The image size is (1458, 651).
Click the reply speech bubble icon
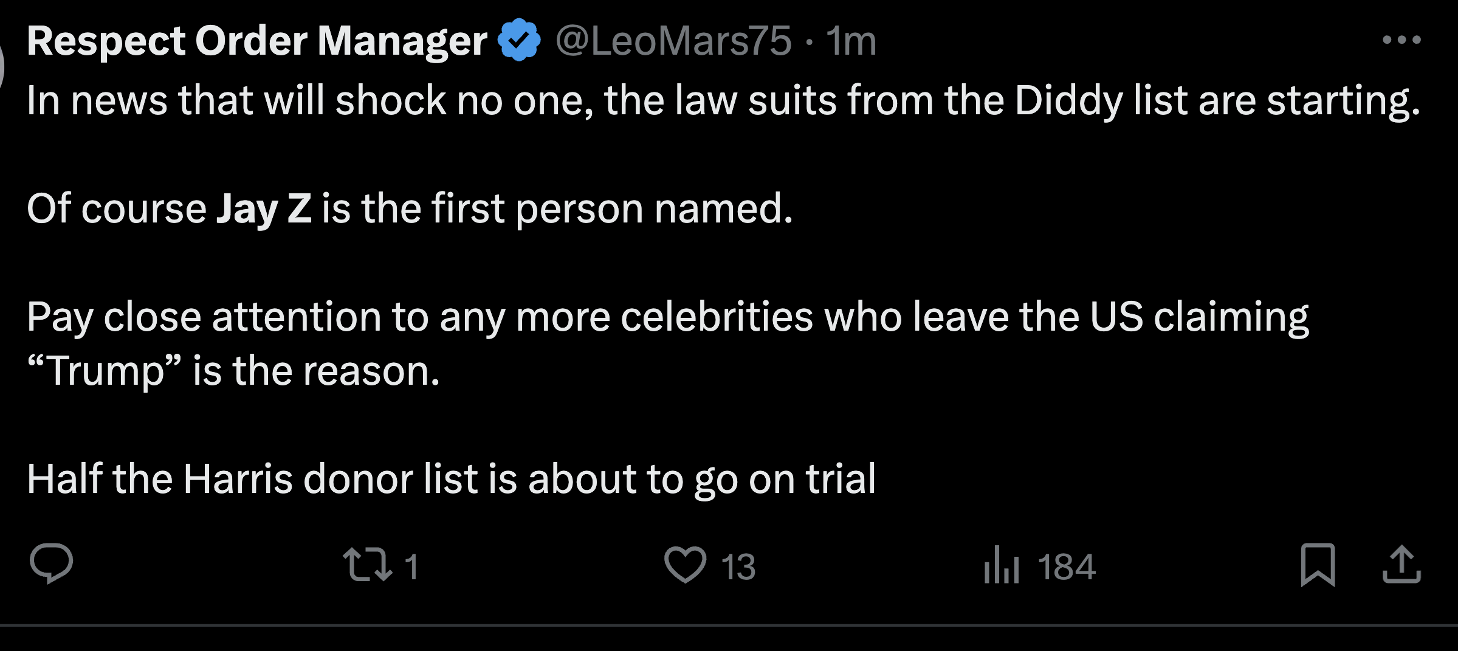click(52, 563)
